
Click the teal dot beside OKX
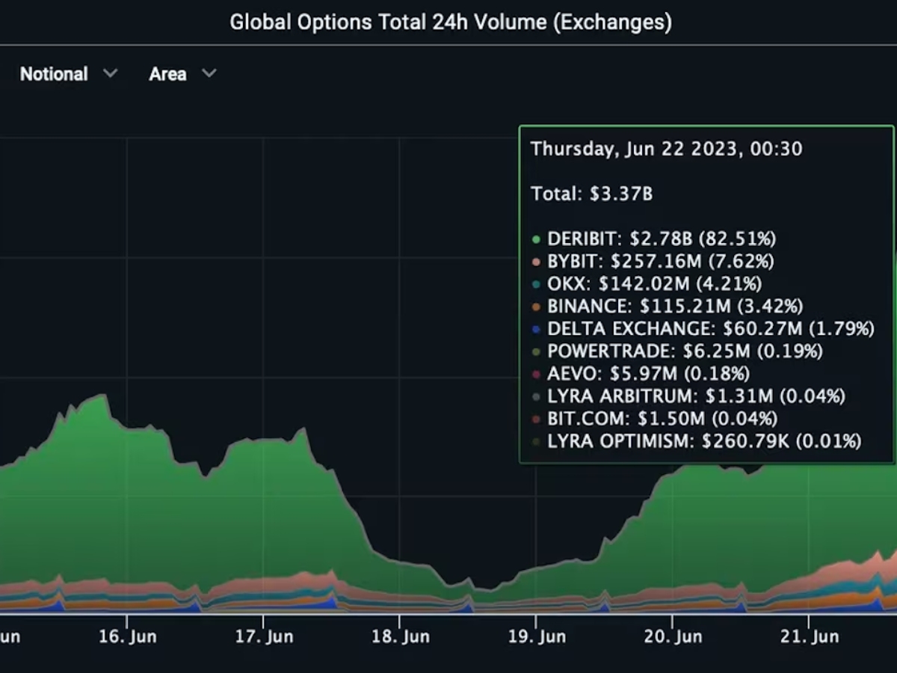pos(536,284)
